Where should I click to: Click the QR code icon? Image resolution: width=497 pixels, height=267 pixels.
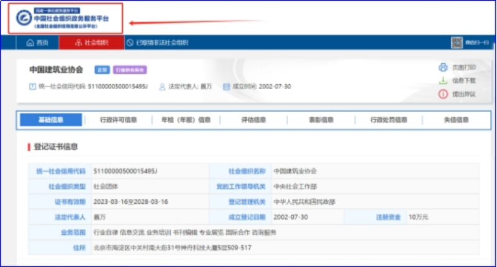tap(457, 42)
